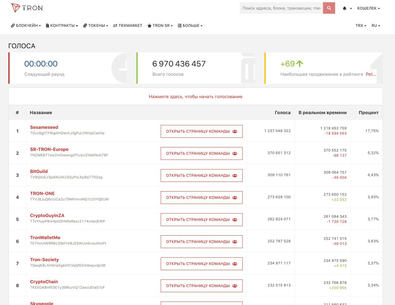Click the Skypeople name link
Viewport: 395px width, 305px height.
click(x=42, y=303)
